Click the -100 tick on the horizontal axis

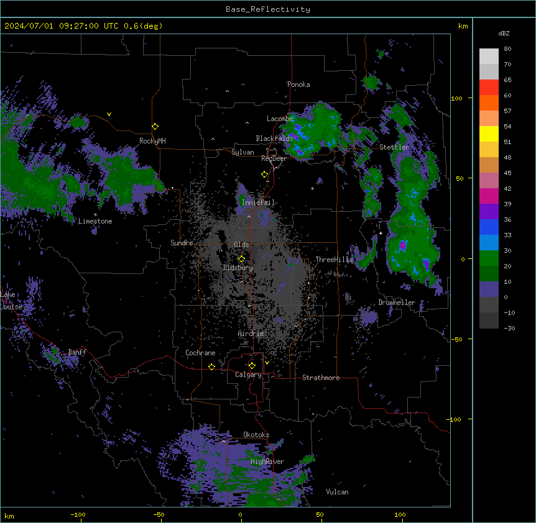tap(78, 514)
